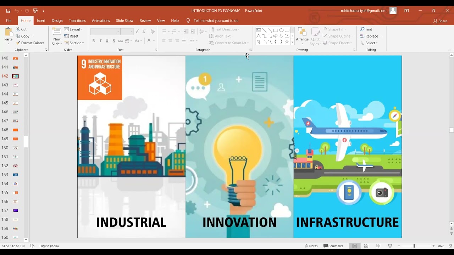The height and width of the screenshot is (255, 454).
Task: Switch to Reading View
Action: (x=378, y=246)
